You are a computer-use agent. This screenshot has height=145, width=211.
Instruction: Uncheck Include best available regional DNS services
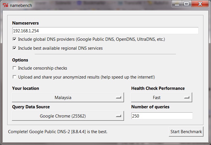click(x=14, y=48)
